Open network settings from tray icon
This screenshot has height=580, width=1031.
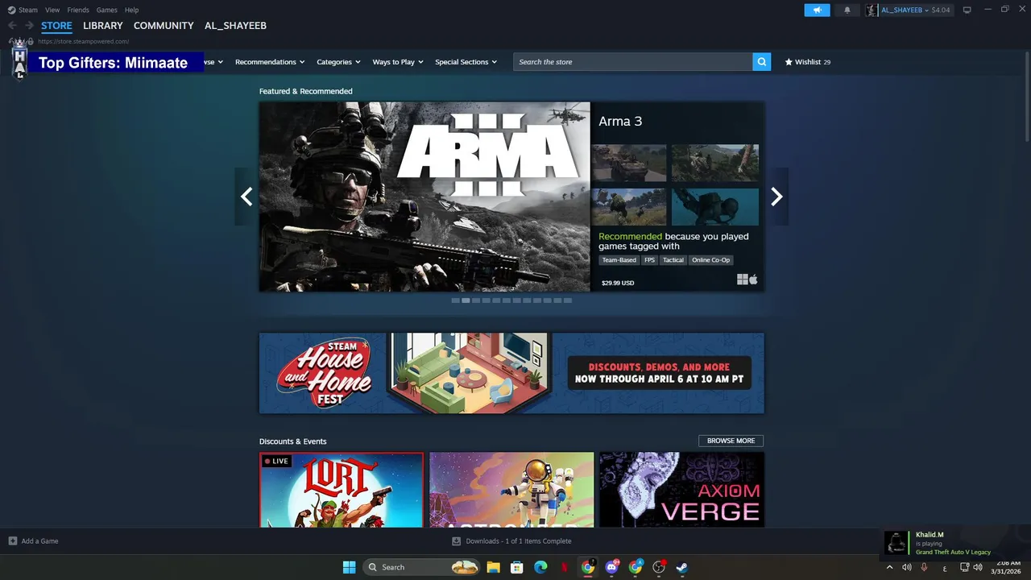(x=965, y=567)
